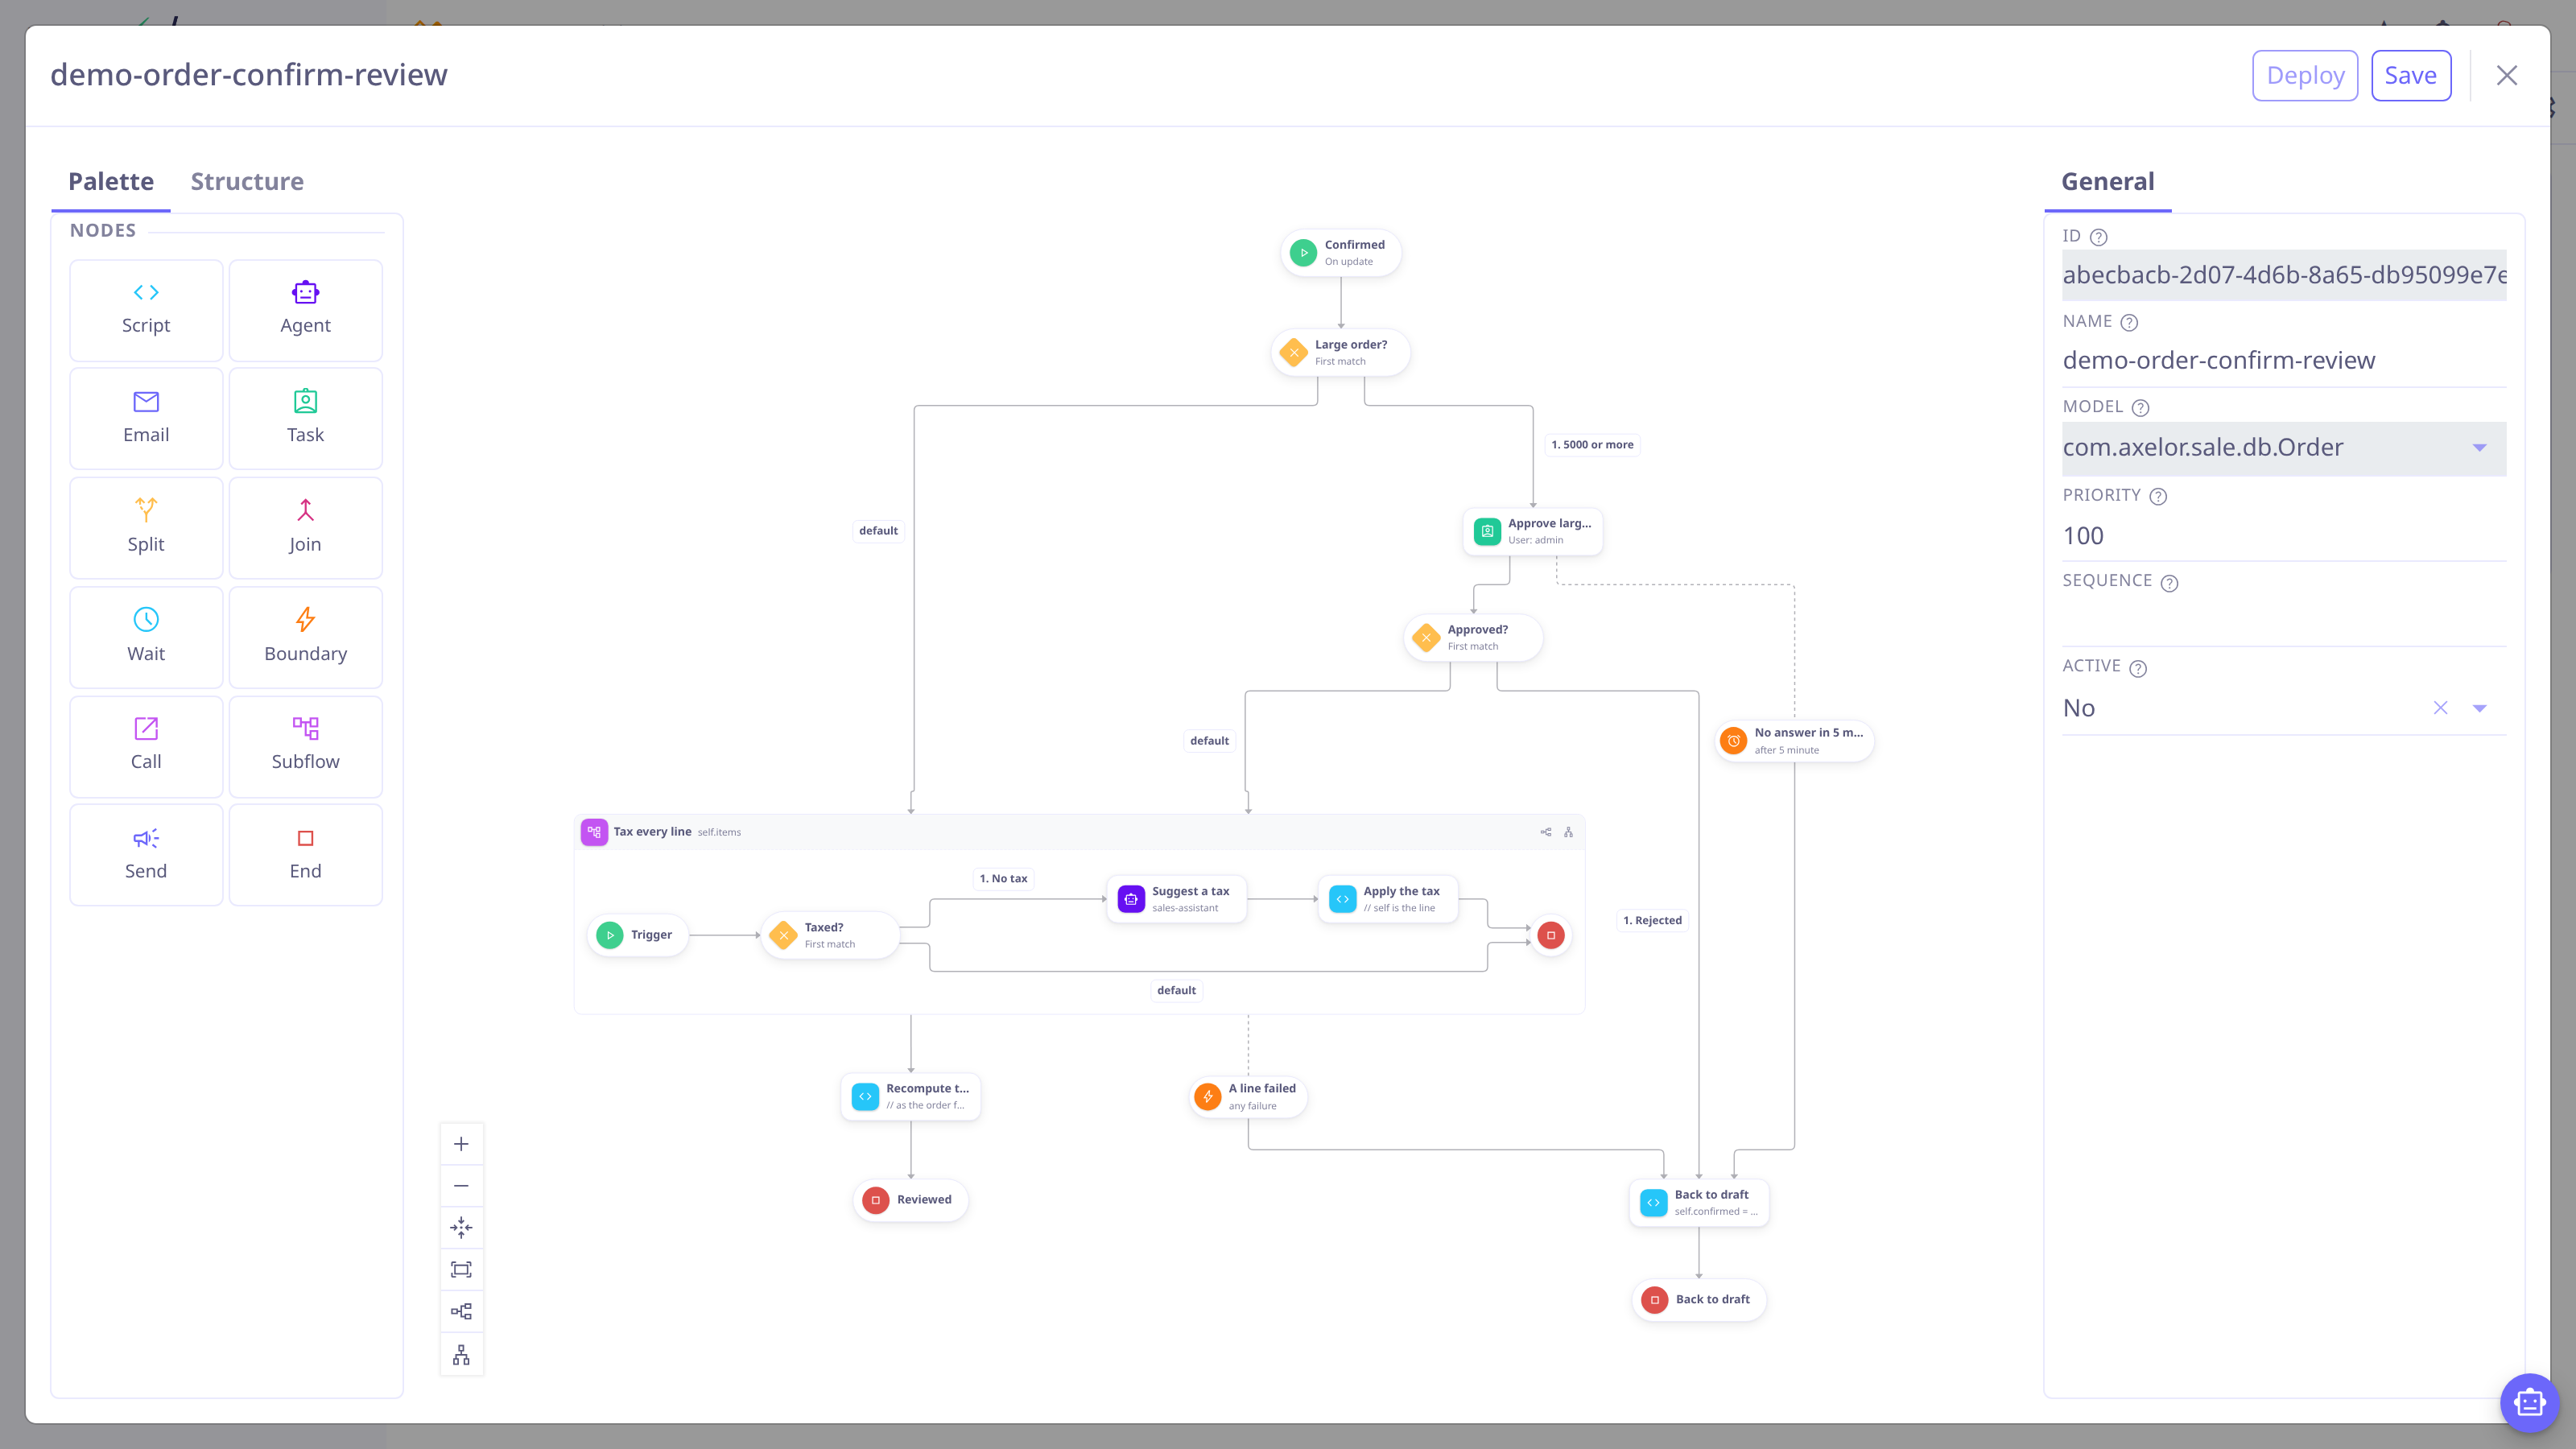The width and height of the screenshot is (2576, 1449).
Task: Select the Reviewed end node
Action: [911, 1200]
